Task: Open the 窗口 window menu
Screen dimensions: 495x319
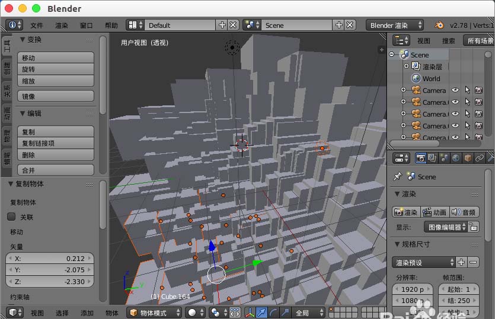Action: tap(86, 25)
